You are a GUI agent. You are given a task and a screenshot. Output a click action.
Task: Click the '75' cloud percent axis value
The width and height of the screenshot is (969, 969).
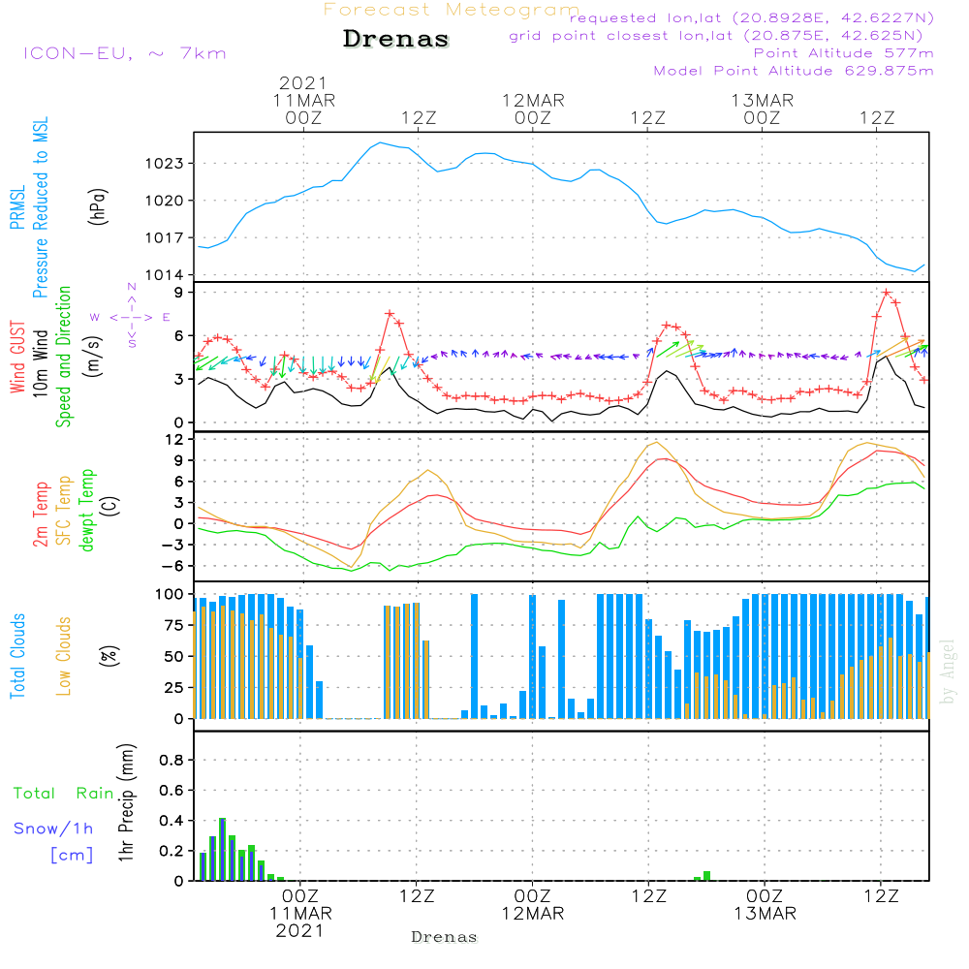(x=174, y=625)
